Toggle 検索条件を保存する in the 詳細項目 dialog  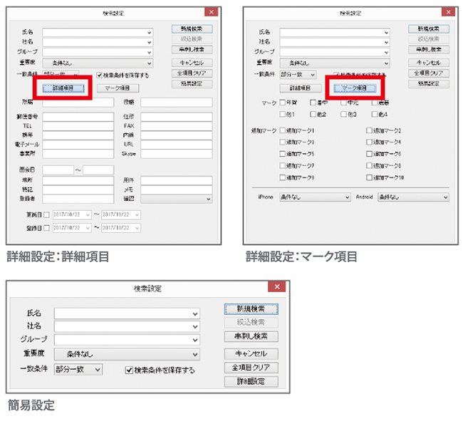tap(100, 76)
